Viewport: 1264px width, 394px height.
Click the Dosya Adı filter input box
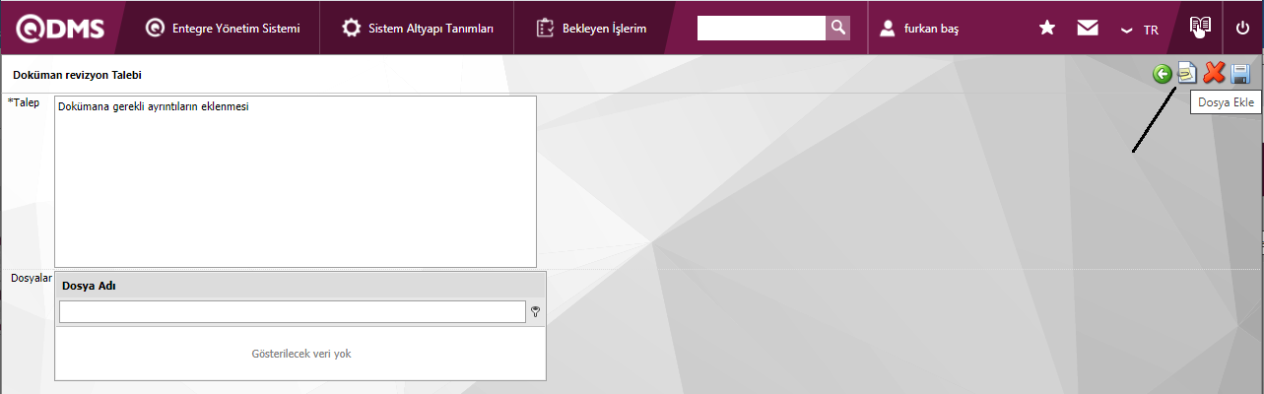pyautogui.click(x=293, y=312)
